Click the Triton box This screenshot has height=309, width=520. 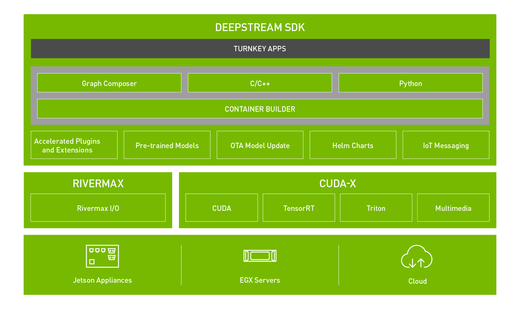point(376,208)
